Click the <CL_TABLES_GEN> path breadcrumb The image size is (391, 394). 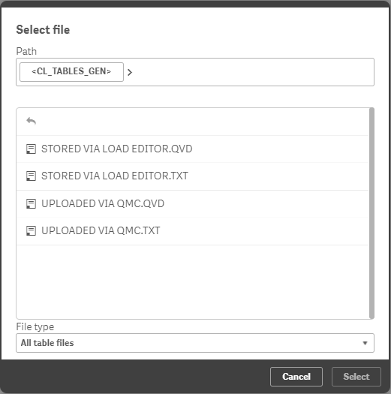(71, 72)
